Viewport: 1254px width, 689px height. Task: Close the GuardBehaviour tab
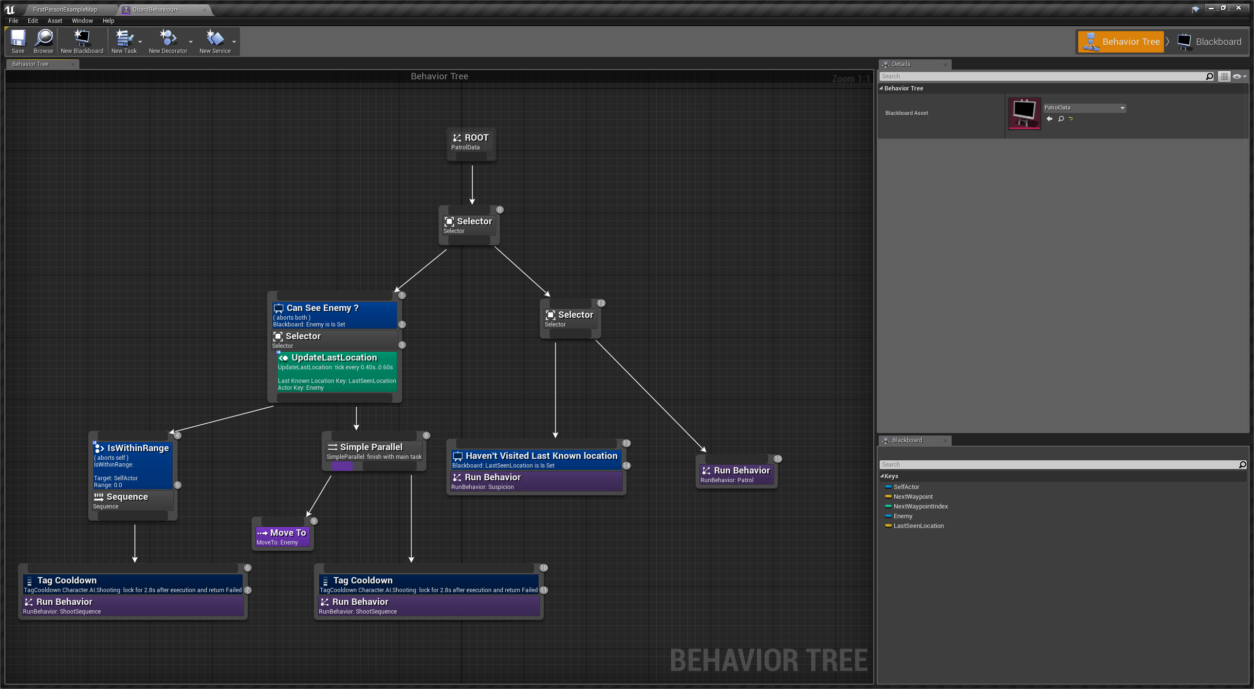pos(204,10)
